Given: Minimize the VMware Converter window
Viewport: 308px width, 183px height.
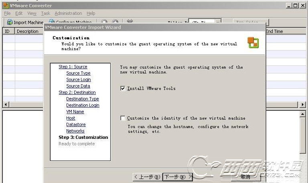Looking at the screenshot, I should tap(289, 6).
